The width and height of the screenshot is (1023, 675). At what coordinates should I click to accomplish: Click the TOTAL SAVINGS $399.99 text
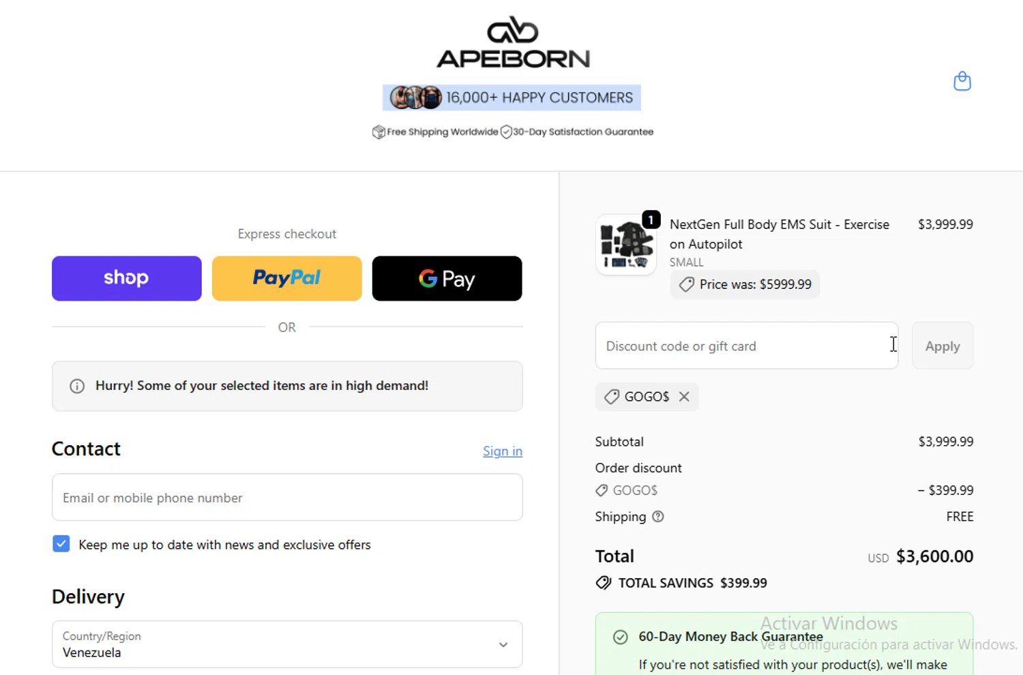692,583
